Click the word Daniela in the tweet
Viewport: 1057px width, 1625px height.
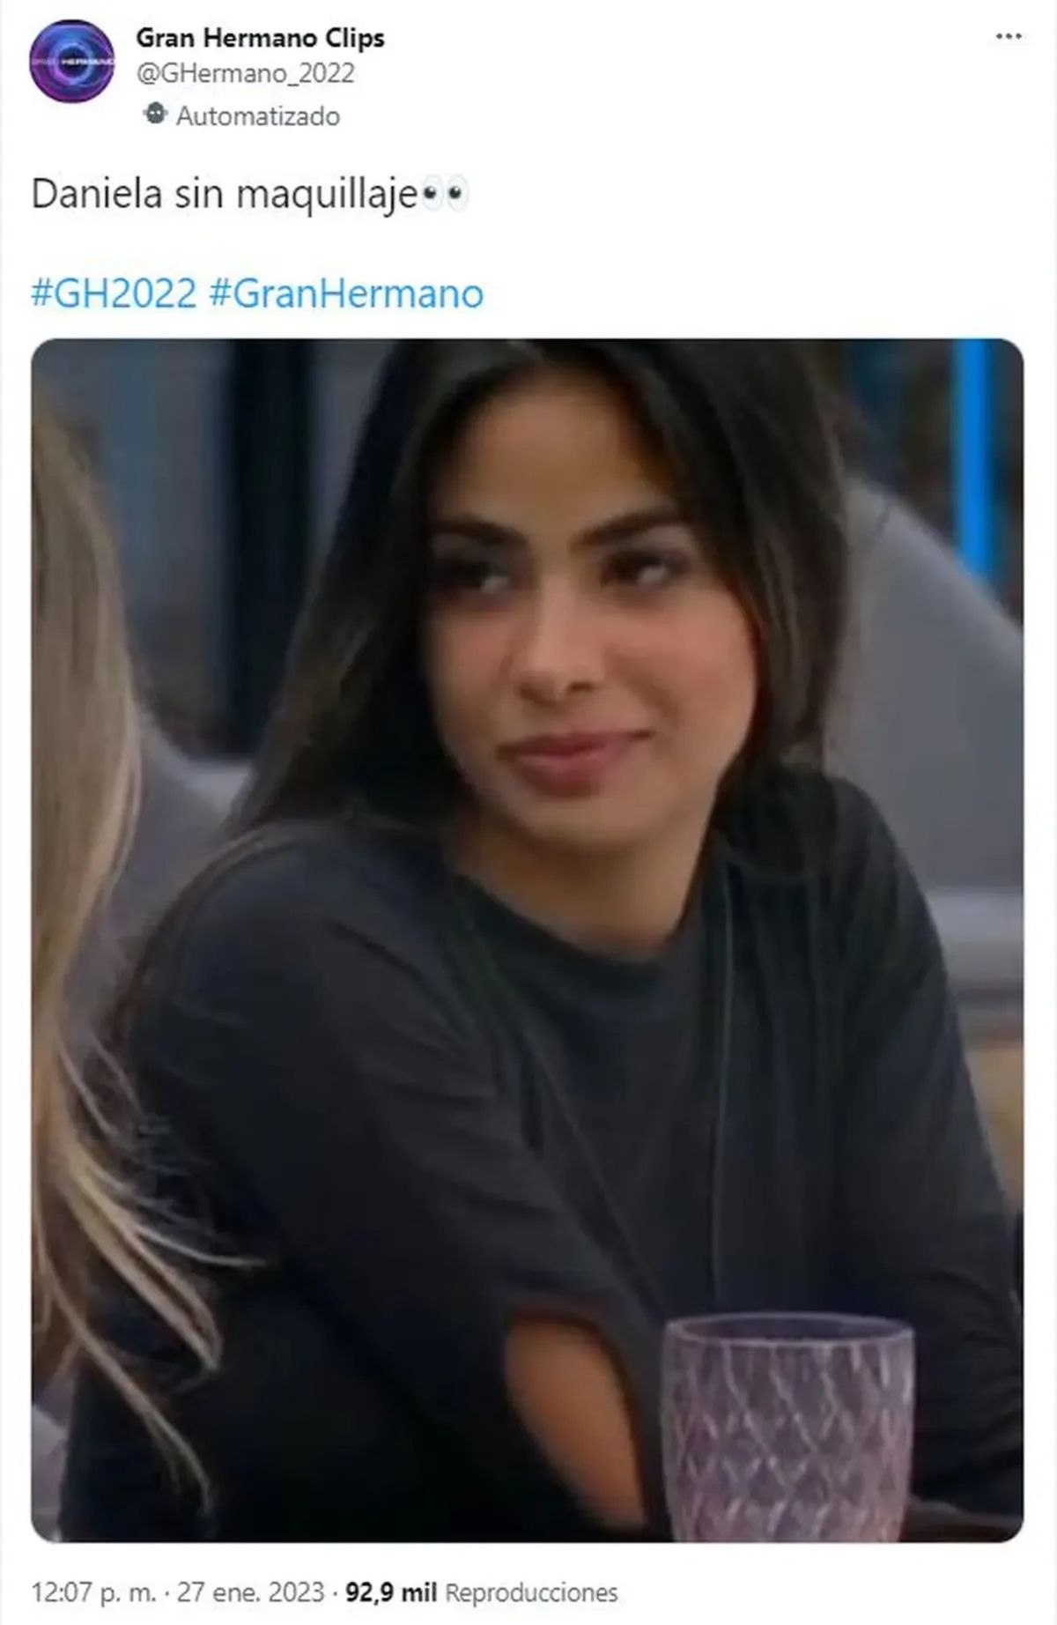97,194
